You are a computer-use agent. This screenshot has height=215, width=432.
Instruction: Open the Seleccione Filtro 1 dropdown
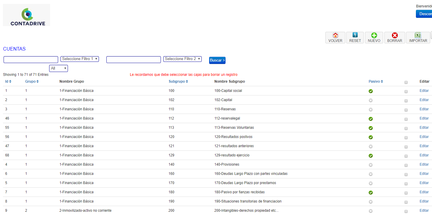point(80,59)
